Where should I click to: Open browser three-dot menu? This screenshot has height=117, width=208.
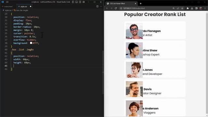(205, 8)
